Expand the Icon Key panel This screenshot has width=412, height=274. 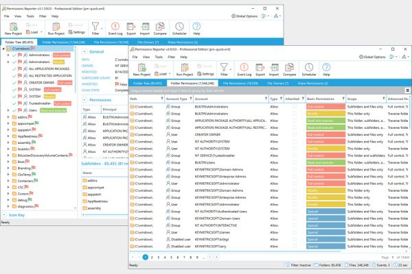(5, 215)
